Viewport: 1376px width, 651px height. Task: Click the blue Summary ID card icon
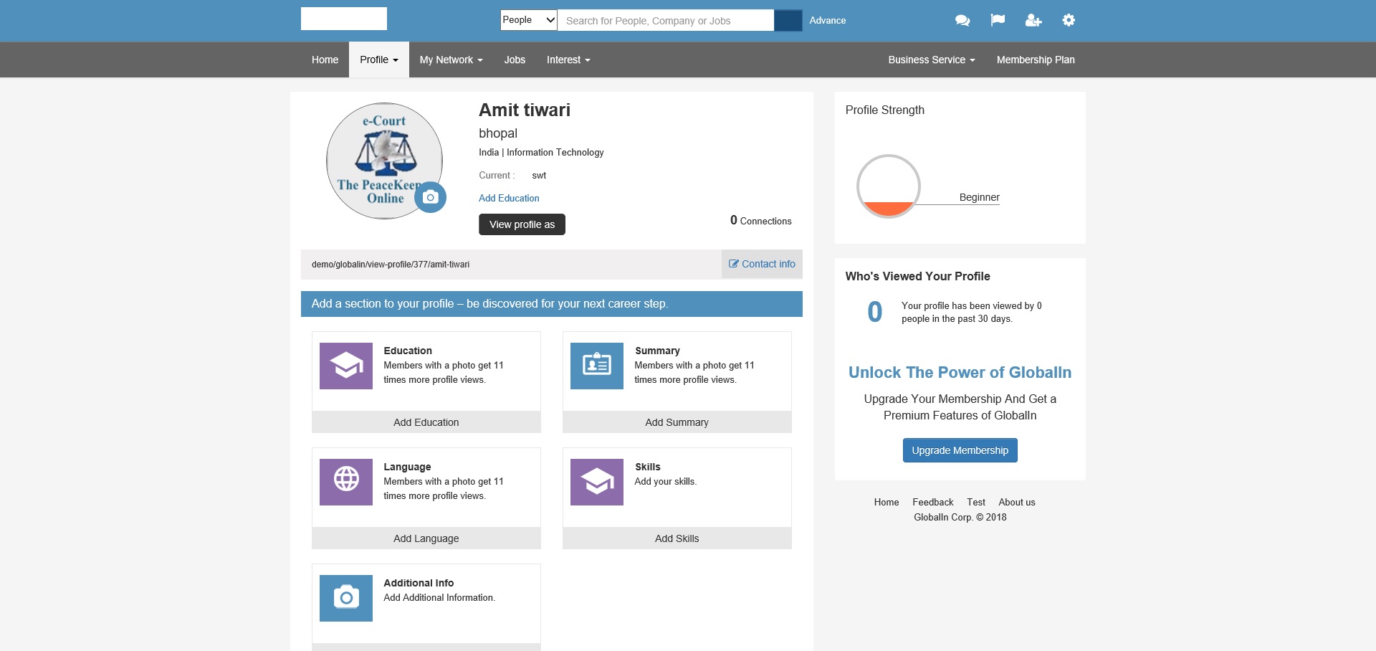tap(596, 366)
